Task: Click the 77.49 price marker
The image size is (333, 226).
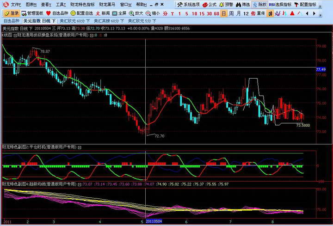Action: 321,69
